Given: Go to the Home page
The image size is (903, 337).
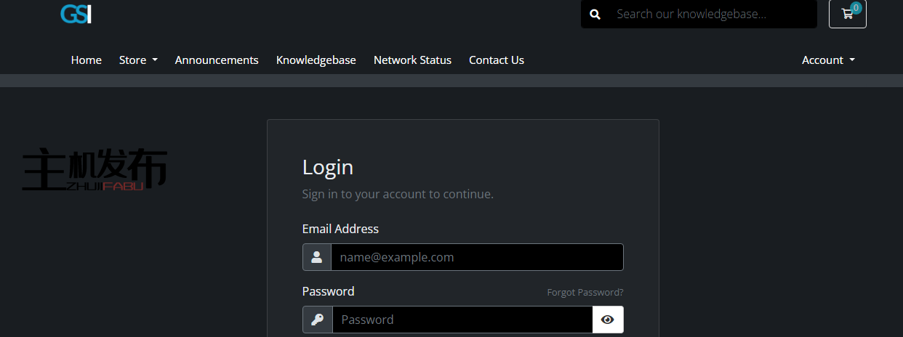Looking at the screenshot, I should (87, 60).
